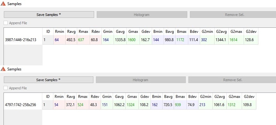276x125 pixels.
Task: Enable Append File checkbox in top Samples window
Action: click(6, 23)
